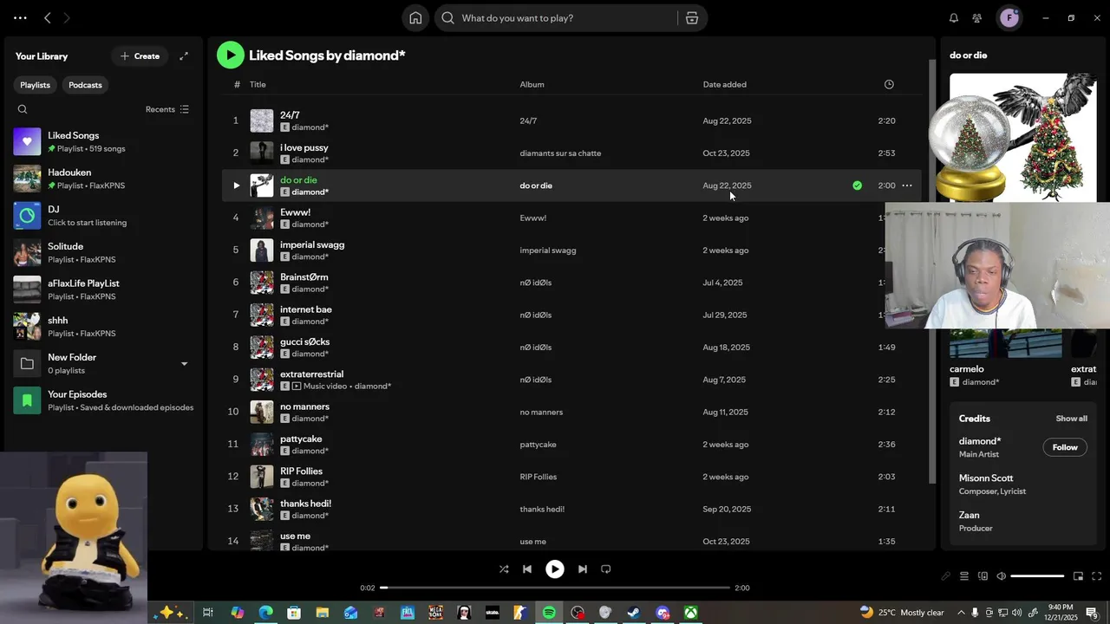Open the aFlaxLife PlayList
The width and height of the screenshot is (1110, 624).
point(104,289)
